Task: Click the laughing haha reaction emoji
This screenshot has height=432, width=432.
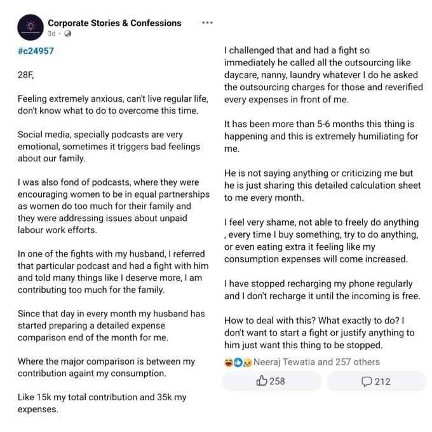Action: pos(229,362)
